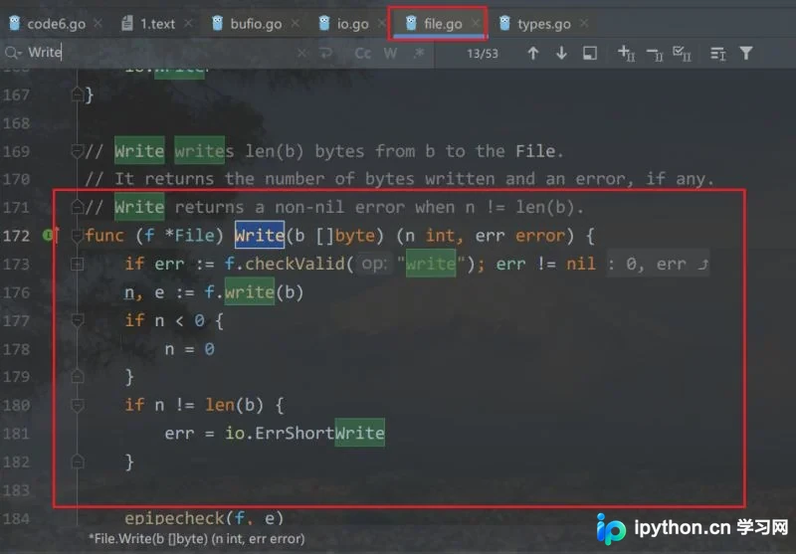The image size is (796, 554).
Task: Toggle Words (W) search option
Action: point(390,54)
